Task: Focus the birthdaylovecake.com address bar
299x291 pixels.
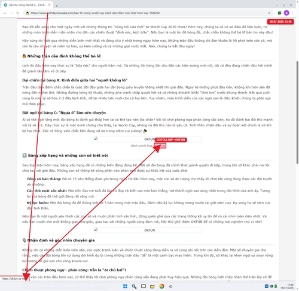Action: click(148, 13)
